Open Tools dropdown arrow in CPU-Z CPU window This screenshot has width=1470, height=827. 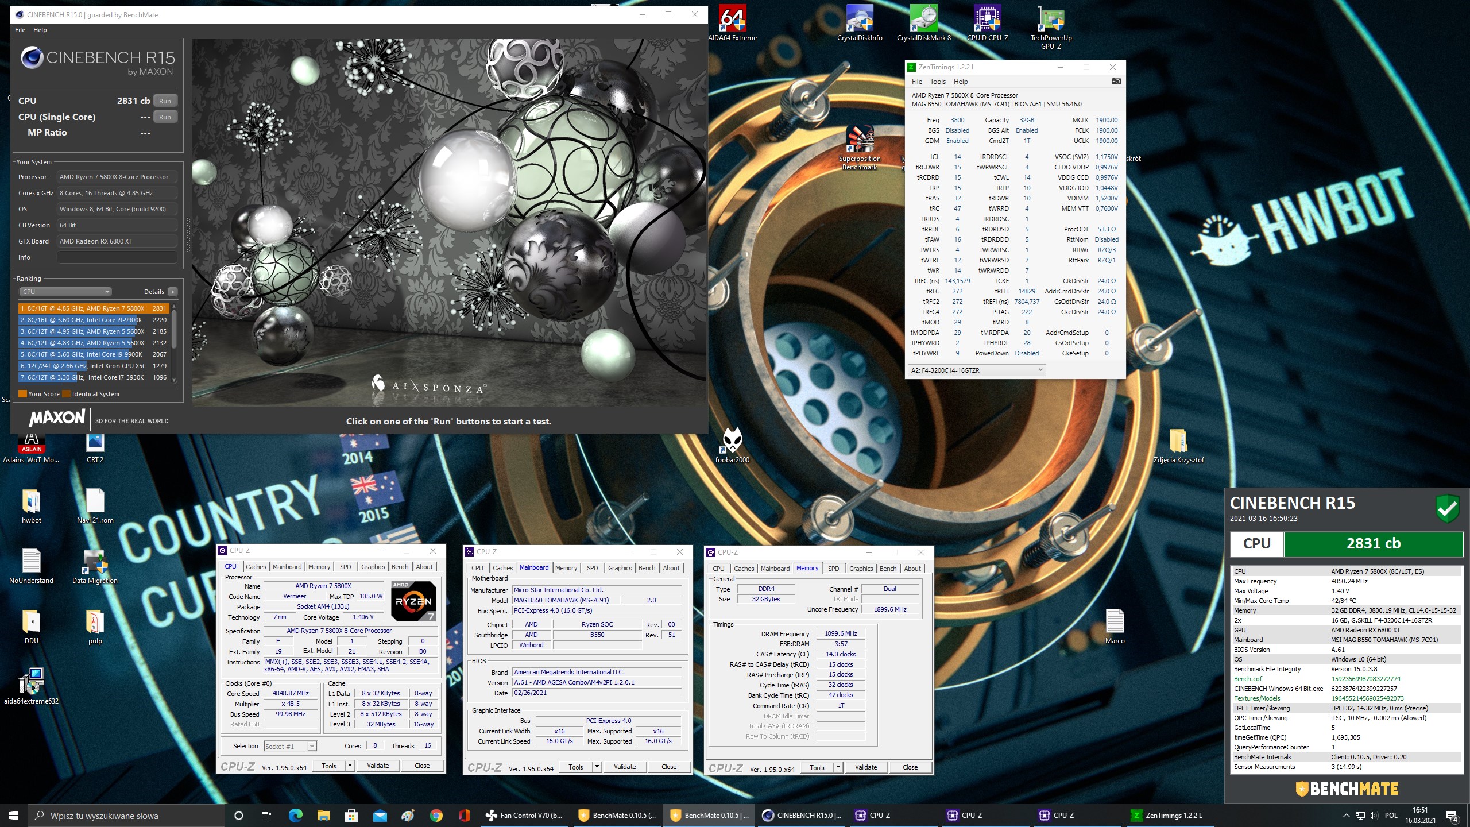[x=349, y=766]
